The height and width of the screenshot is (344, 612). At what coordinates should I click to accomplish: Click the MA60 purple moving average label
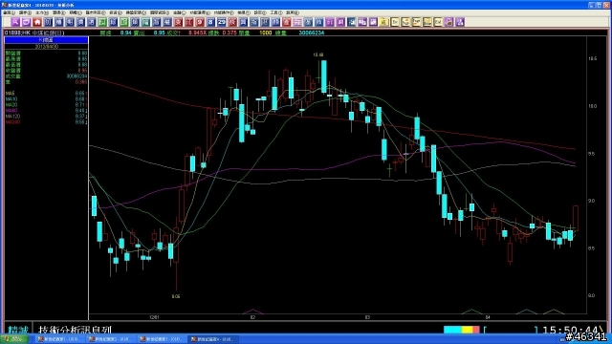tap(11, 111)
